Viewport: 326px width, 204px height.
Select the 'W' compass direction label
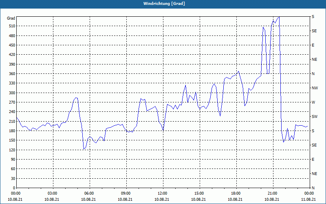point(313,102)
